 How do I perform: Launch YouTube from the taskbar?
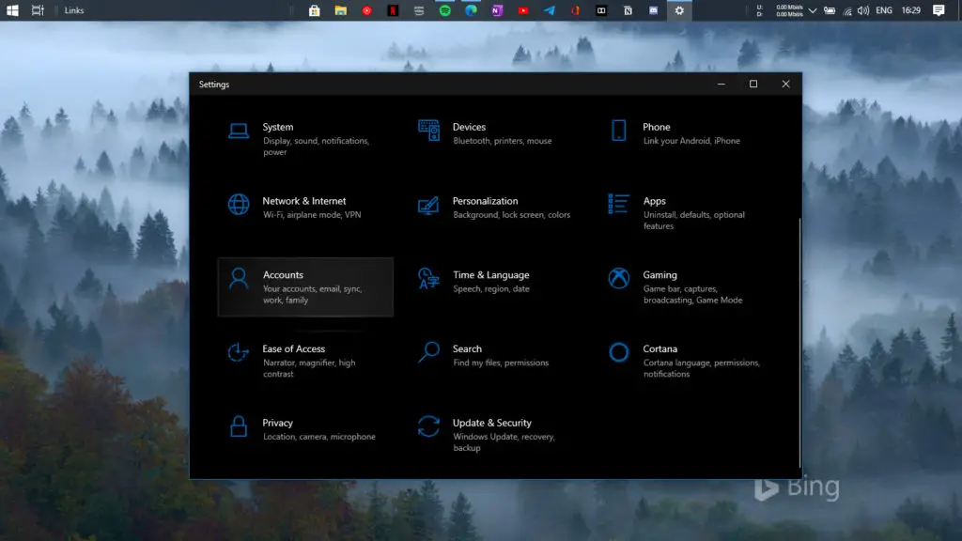click(523, 10)
